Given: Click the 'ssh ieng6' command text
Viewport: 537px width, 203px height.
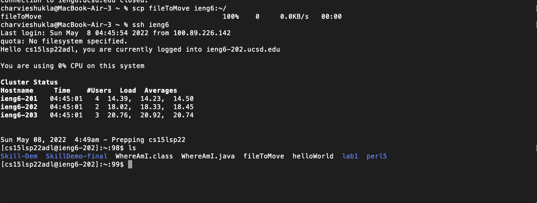Looking at the screenshot, I should point(150,25).
